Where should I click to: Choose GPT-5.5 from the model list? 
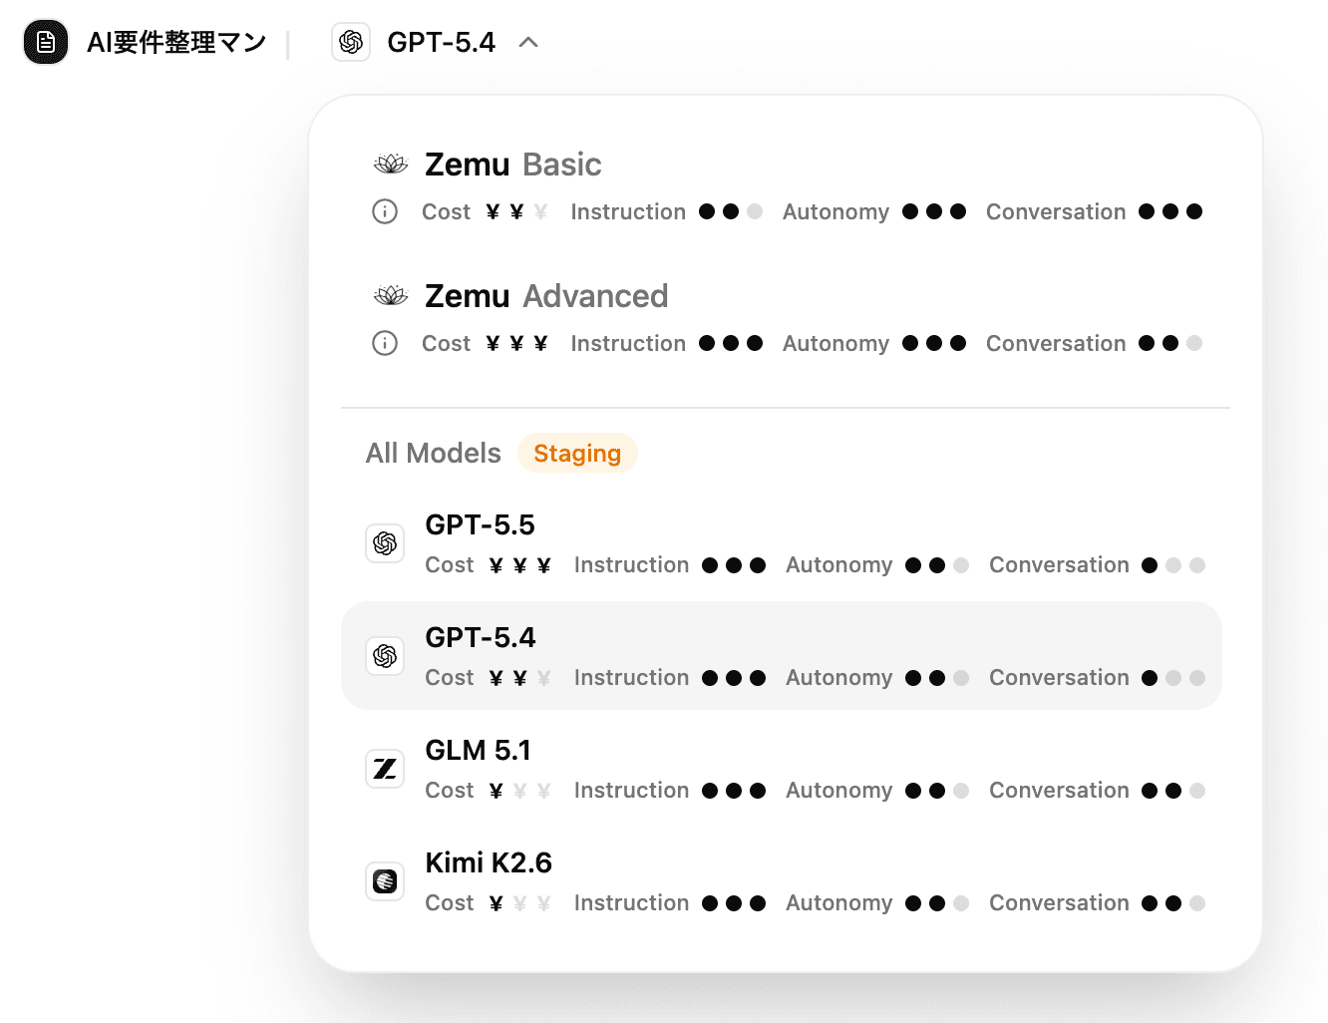[x=480, y=525]
